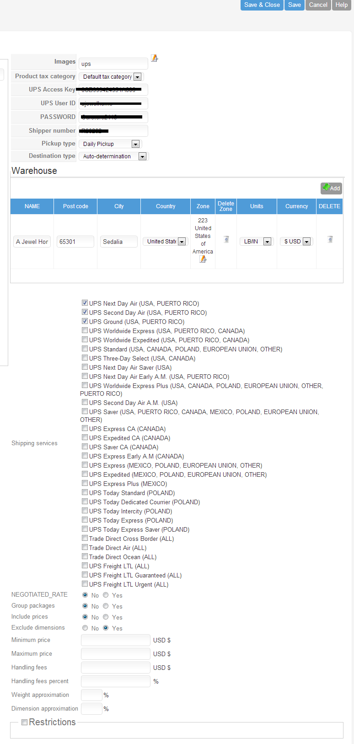Check UPS Freight LTL Guaranteed (ALL)
This screenshot has height=744, width=354.
(x=85, y=575)
